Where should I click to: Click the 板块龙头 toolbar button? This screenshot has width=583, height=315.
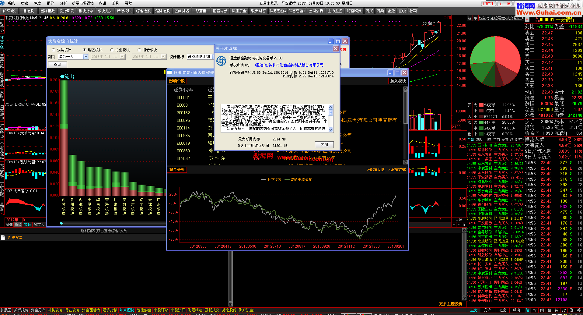tap(105, 11)
